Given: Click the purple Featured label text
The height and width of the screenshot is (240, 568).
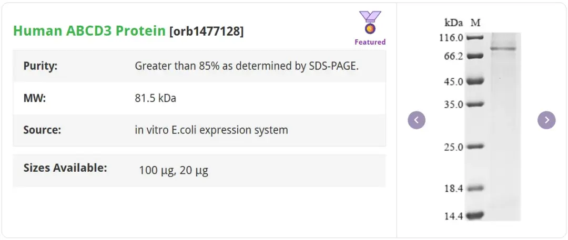Looking at the screenshot, I should [x=370, y=42].
